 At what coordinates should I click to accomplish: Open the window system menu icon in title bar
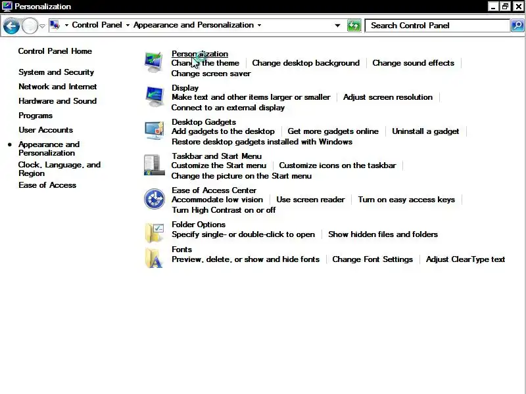click(x=7, y=7)
